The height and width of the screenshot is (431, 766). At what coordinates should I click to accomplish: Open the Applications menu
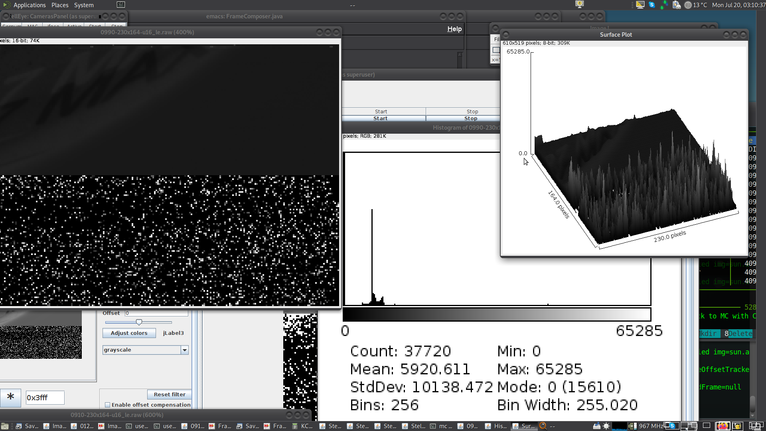coord(29,5)
